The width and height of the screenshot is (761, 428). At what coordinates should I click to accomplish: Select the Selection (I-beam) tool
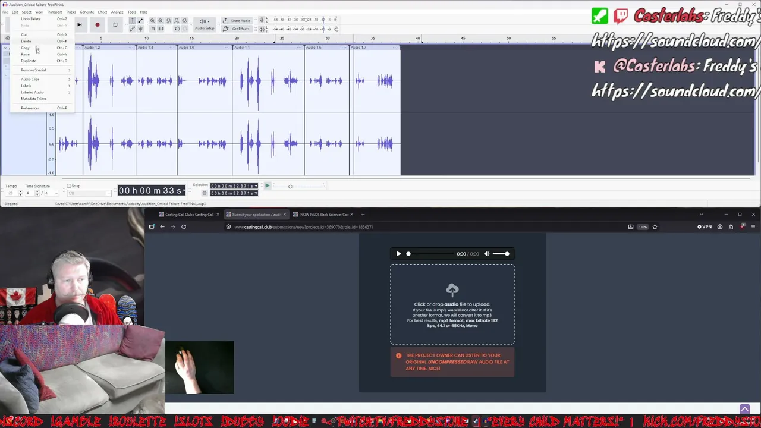132,21
